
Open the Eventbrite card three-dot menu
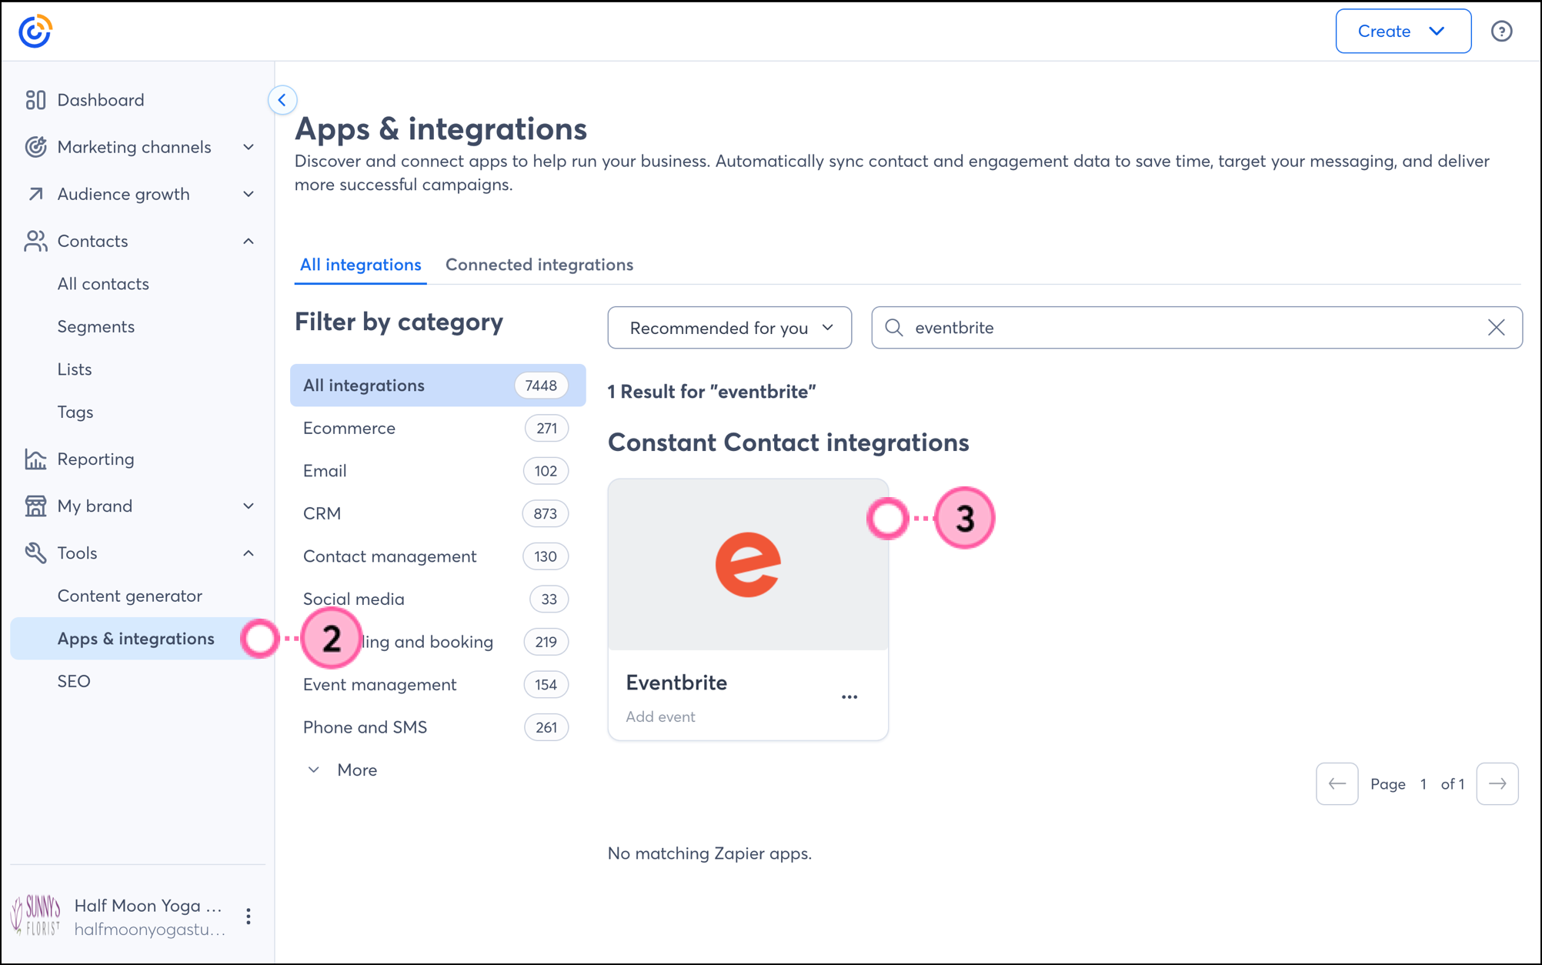849,697
